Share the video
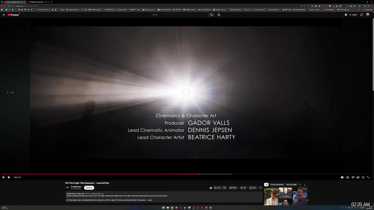374x210 pixels. (x=233, y=188)
